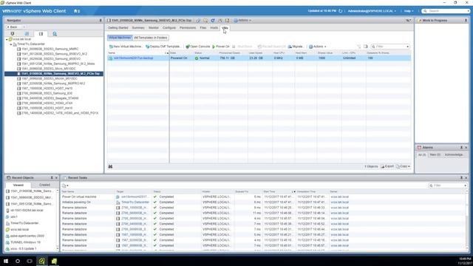Switch to the Summary tab

click(x=138, y=28)
